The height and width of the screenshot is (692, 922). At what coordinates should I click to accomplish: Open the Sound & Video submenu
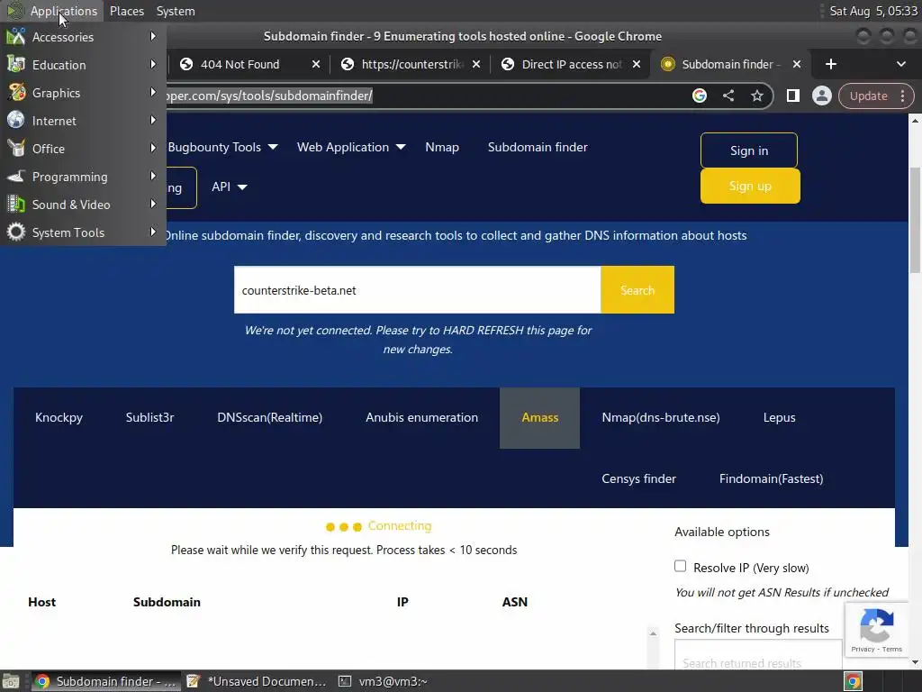[x=82, y=205]
